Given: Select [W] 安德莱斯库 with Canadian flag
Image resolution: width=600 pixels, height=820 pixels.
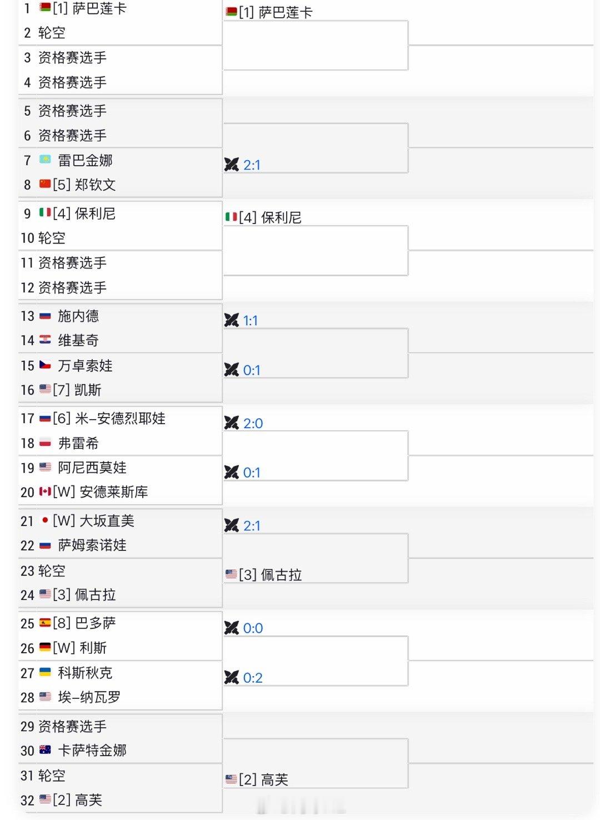Looking at the screenshot, I should coord(100,492).
